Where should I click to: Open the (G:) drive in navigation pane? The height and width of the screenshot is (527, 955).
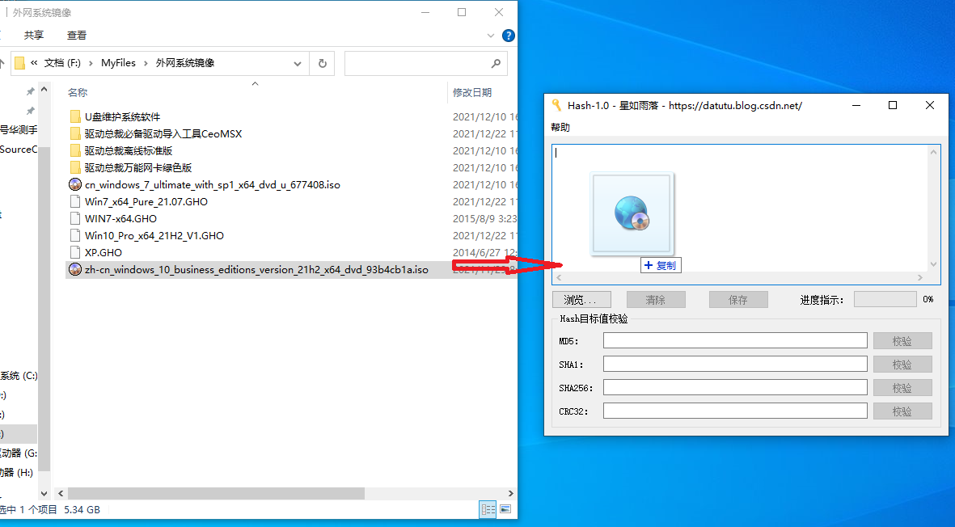[19, 453]
